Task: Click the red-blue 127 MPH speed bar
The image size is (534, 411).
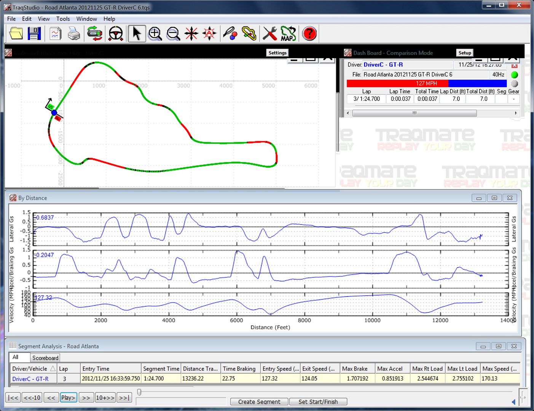Action: (x=427, y=83)
